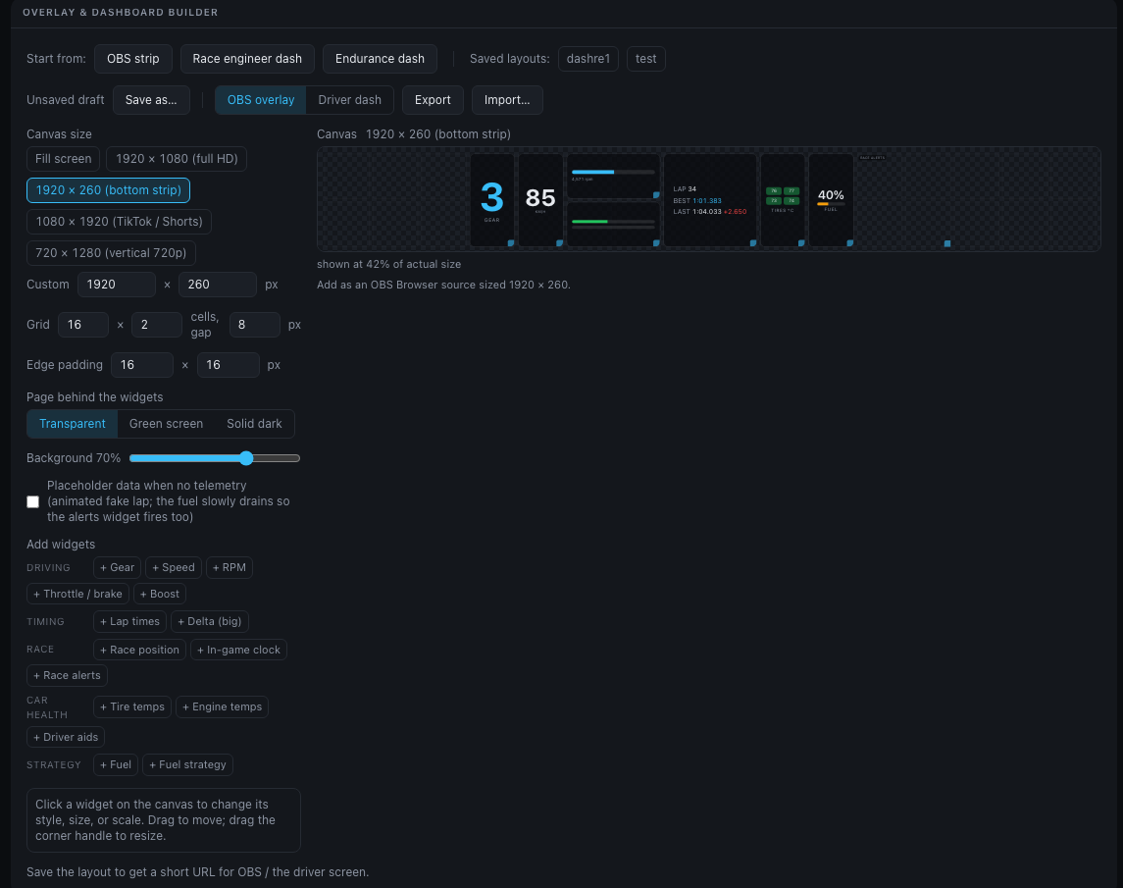Viewport: 1123px width, 888px height.
Task: Switch to Driver dash mode
Action: [349, 100]
